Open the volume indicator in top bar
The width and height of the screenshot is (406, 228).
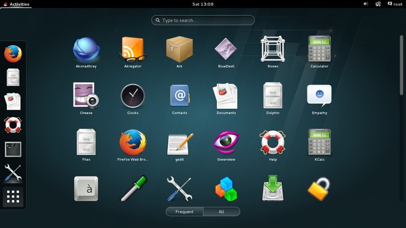tap(365, 4)
